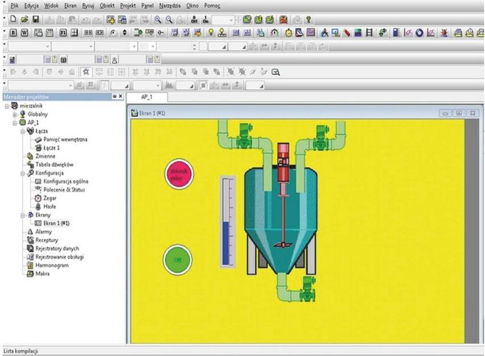Screen dimensions: 485x356
Task: Expand the Globalny tree node
Action: pyautogui.click(x=15, y=114)
